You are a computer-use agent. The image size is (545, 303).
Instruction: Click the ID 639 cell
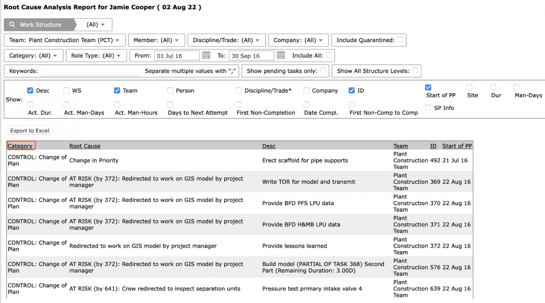435,289
